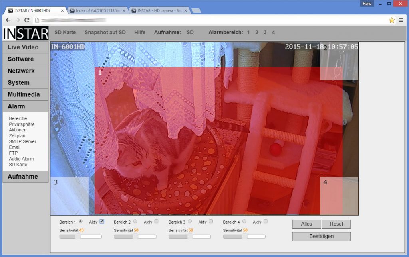Open the Privatsphäre link under Alarm

pos(22,124)
